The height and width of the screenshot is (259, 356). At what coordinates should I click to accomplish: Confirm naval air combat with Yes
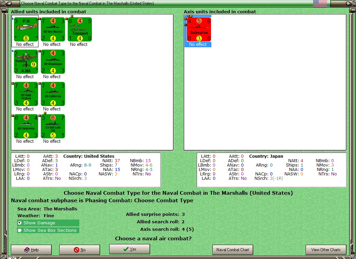click(x=130, y=249)
